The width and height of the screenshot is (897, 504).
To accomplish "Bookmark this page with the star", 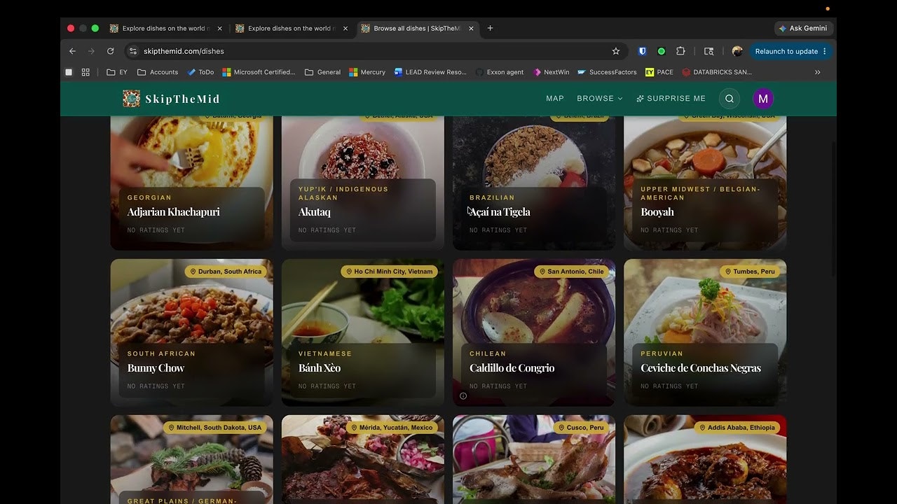I will click(x=616, y=51).
